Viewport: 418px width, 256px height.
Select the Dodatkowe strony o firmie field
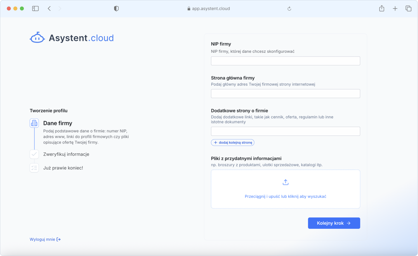[x=285, y=131]
